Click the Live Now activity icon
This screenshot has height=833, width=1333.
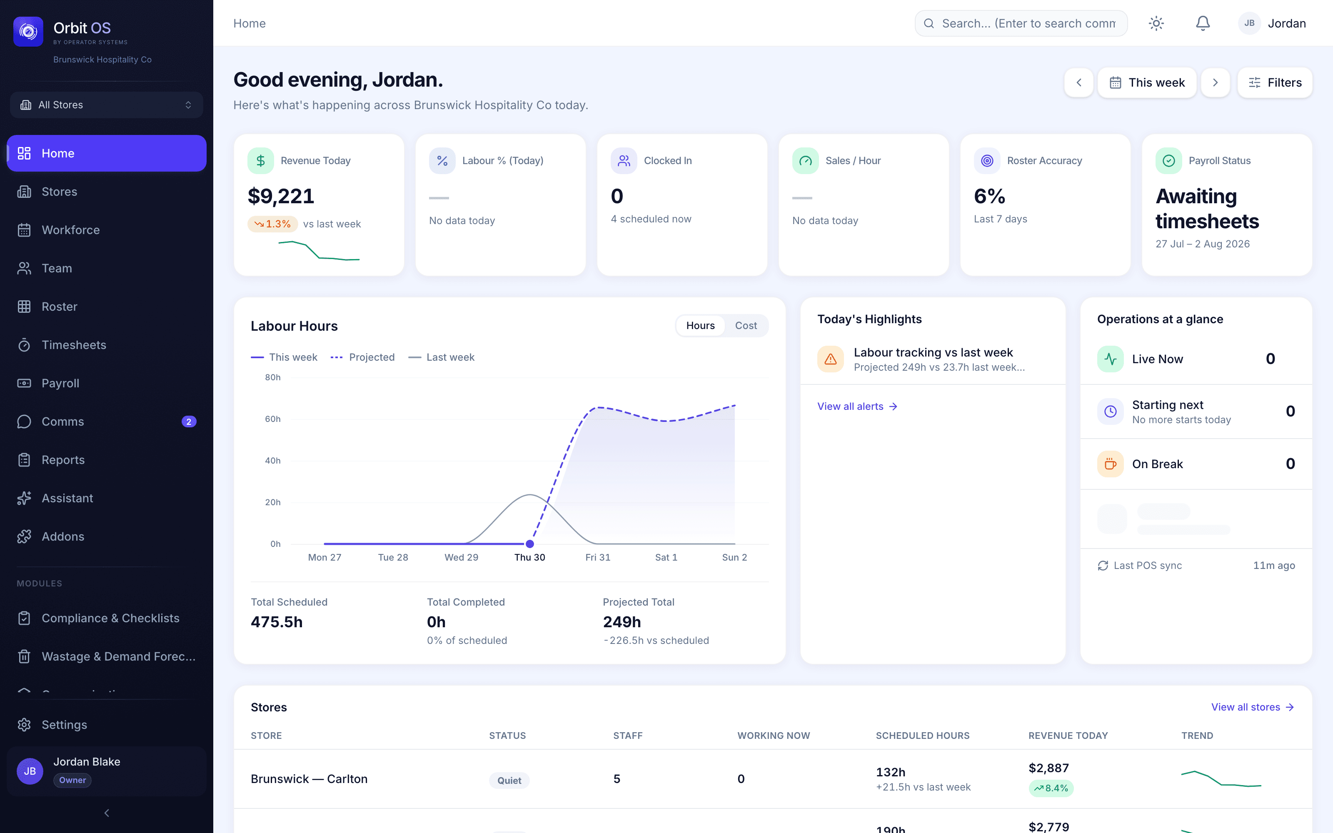pos(1111,359)
